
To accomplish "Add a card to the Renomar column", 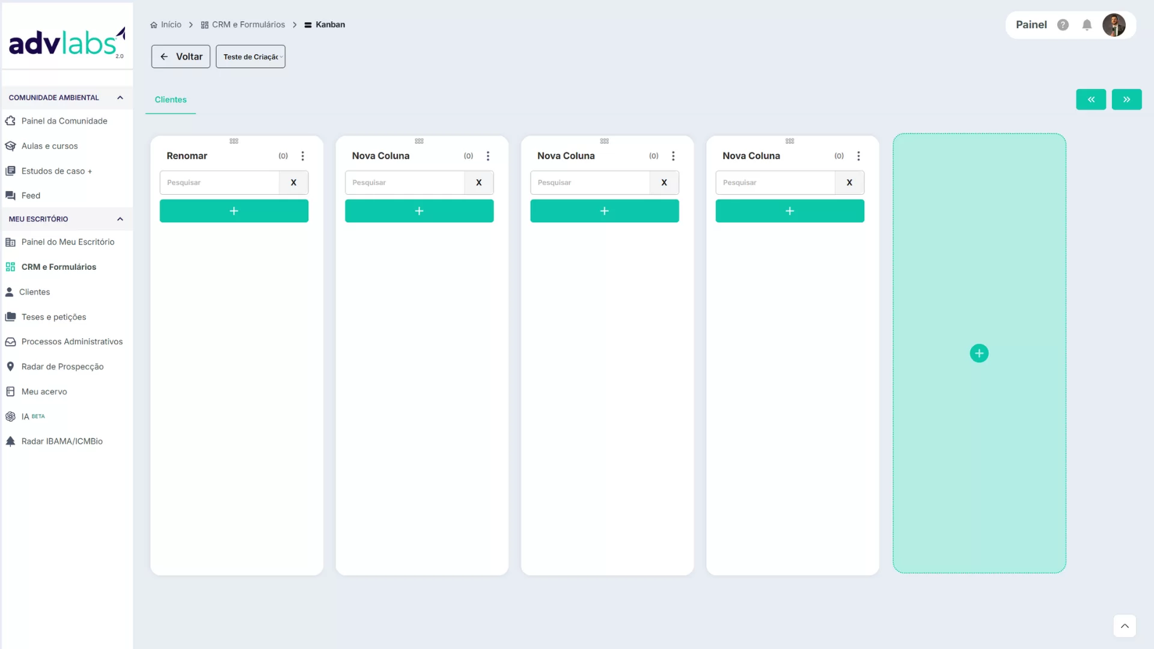I will 234,211.
